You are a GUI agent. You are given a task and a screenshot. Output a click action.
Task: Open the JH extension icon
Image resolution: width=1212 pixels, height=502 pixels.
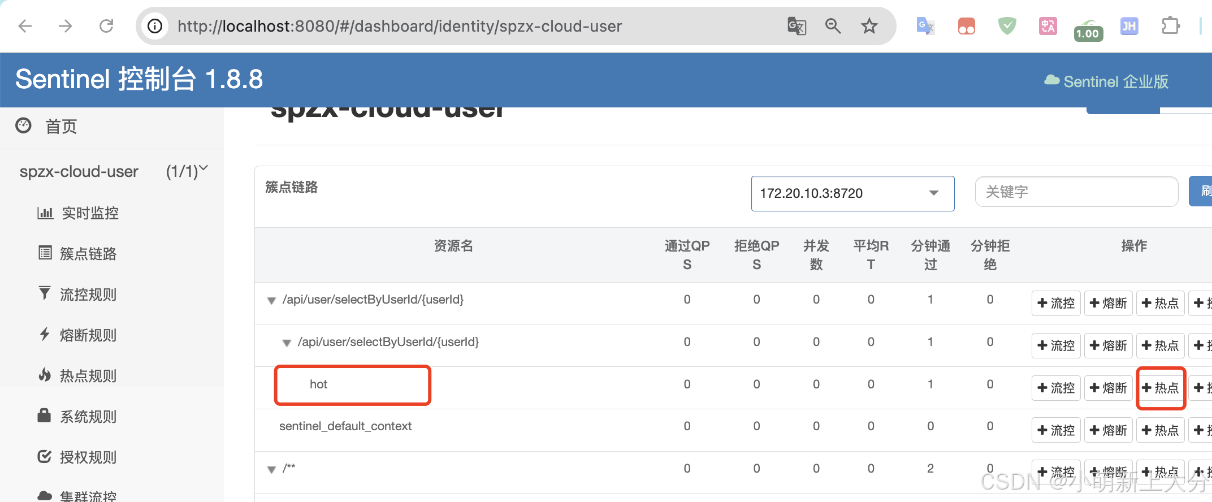(x=1129, y=26)
